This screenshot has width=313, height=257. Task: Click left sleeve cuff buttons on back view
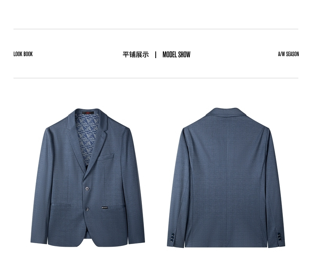click(172, 238)
